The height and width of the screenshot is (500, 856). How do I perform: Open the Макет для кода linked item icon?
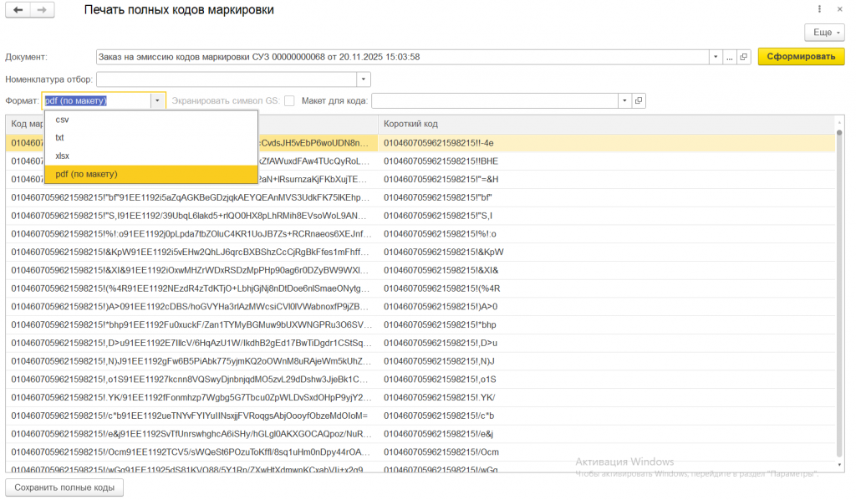point(638,100)
